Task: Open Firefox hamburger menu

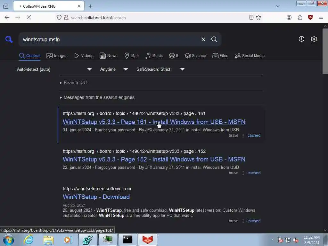Action: point(321,18)
